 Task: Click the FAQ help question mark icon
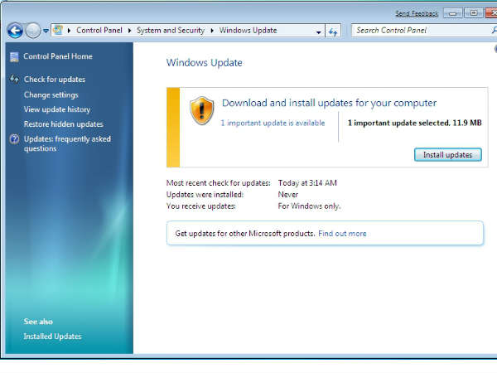14,139
